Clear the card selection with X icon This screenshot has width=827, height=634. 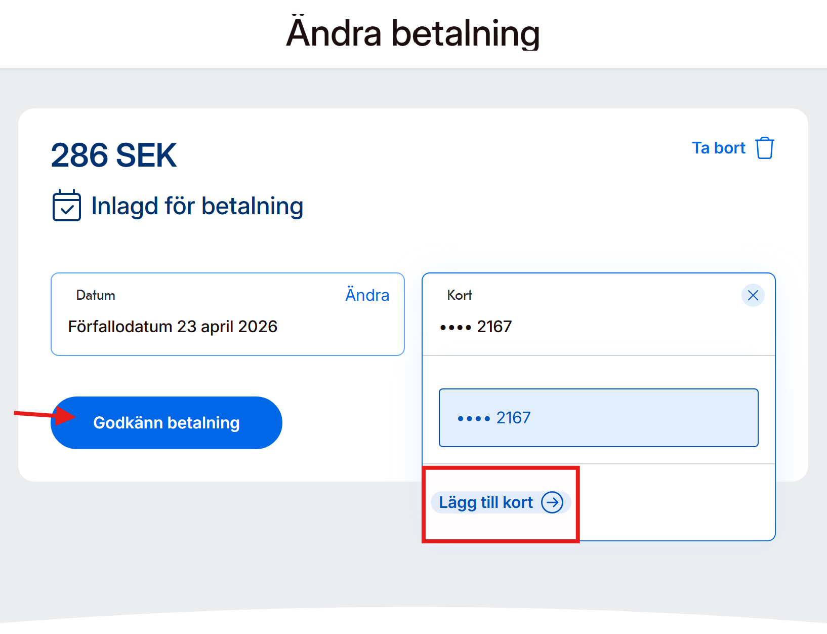point(753,295)
